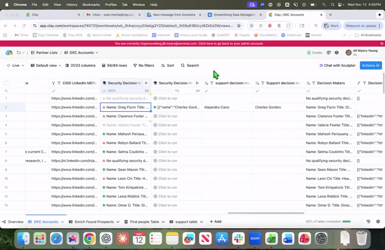Click the Chat with Sculptor button
The width and height of the screenshot is (385, 250).
(337, 66)
